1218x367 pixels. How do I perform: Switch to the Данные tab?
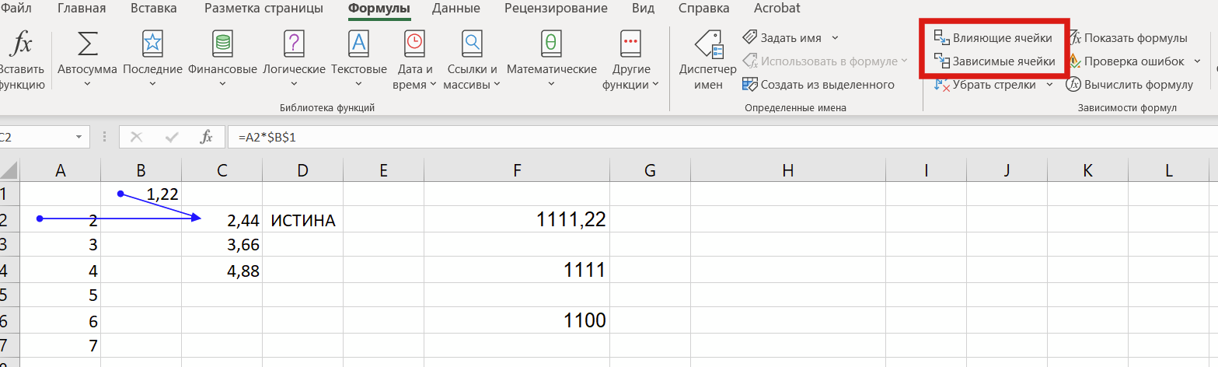click(456, 9)
